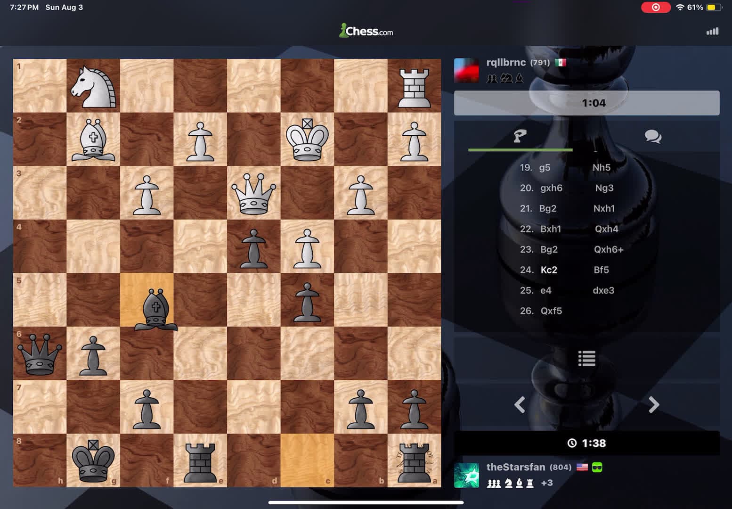Click the player clock showing 1:38
Screen dimensions: 732x509
(586, 443)
